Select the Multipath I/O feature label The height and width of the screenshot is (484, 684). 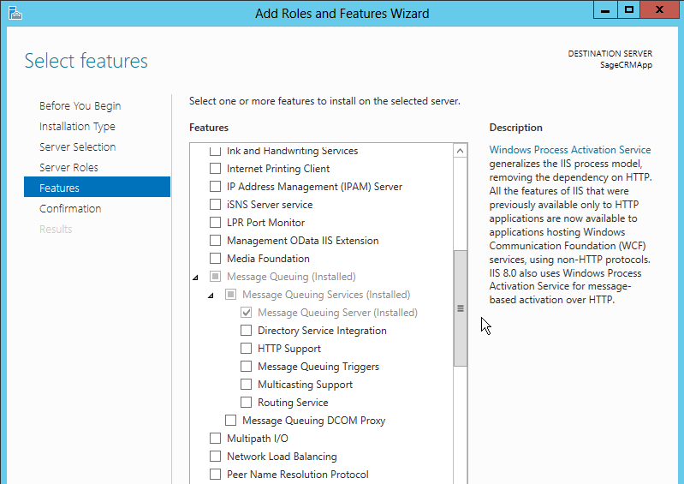point(257,439)
